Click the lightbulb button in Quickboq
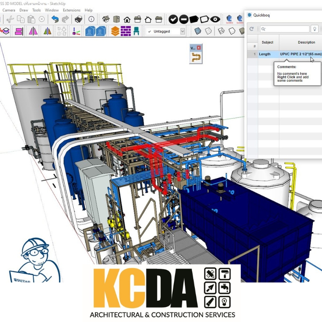This screenshot has width=322, height=322. click(314, 29)
